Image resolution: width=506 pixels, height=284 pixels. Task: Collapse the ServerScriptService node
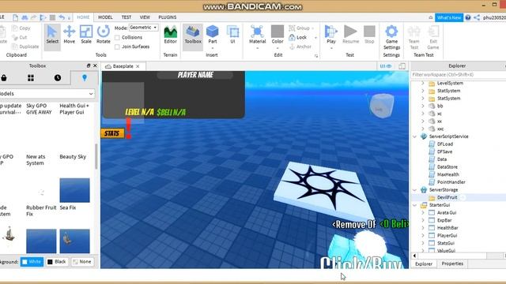point(414,136)
